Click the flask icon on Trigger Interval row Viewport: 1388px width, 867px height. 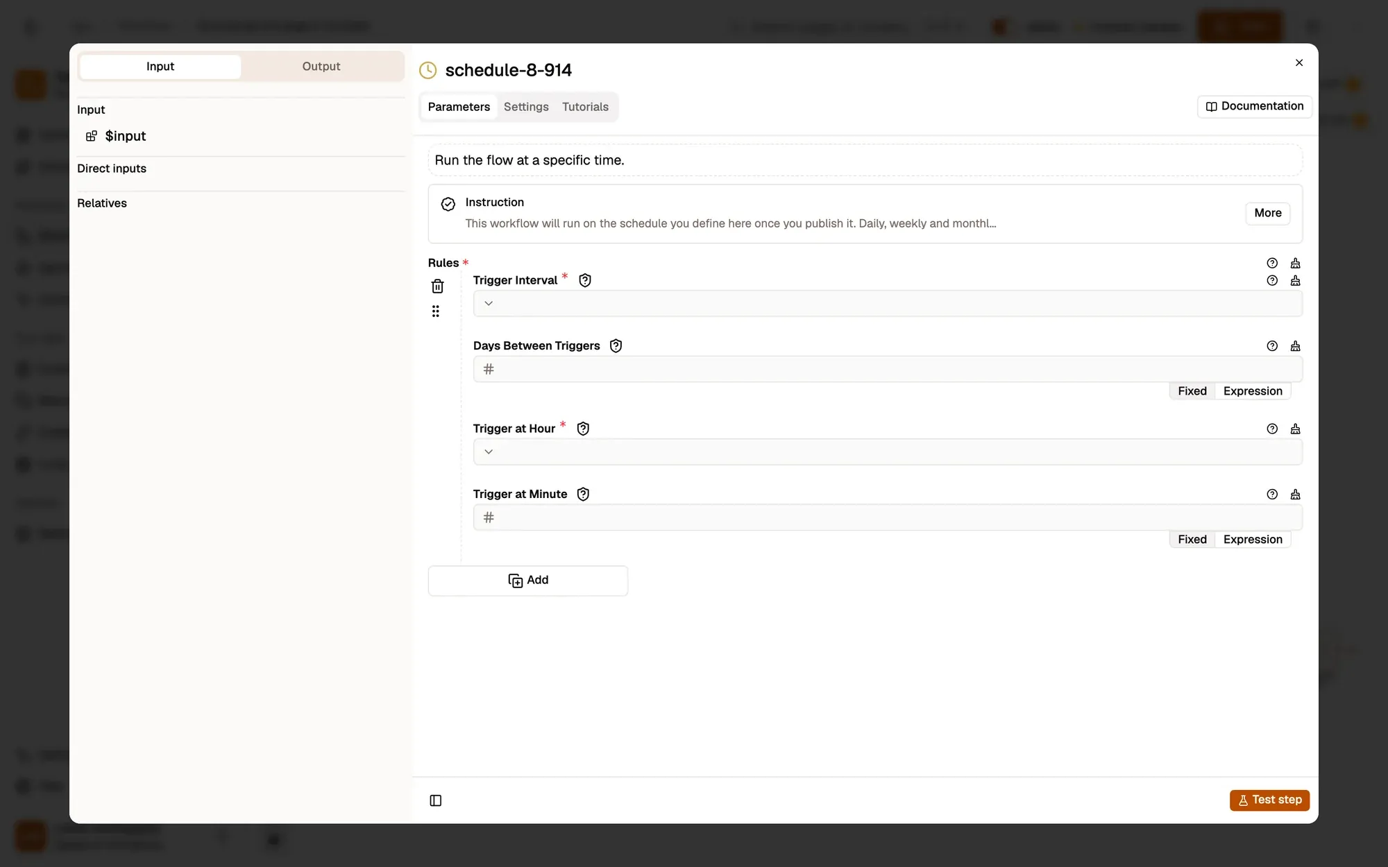point(1295,280)
